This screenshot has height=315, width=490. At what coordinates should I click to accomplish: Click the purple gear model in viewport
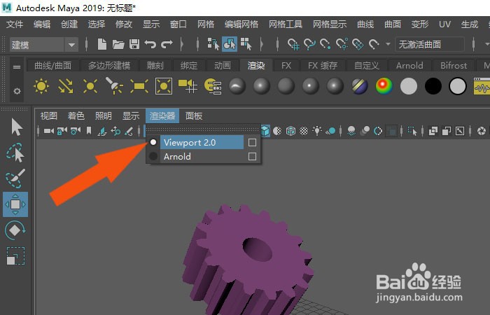(x=247, y=260)
